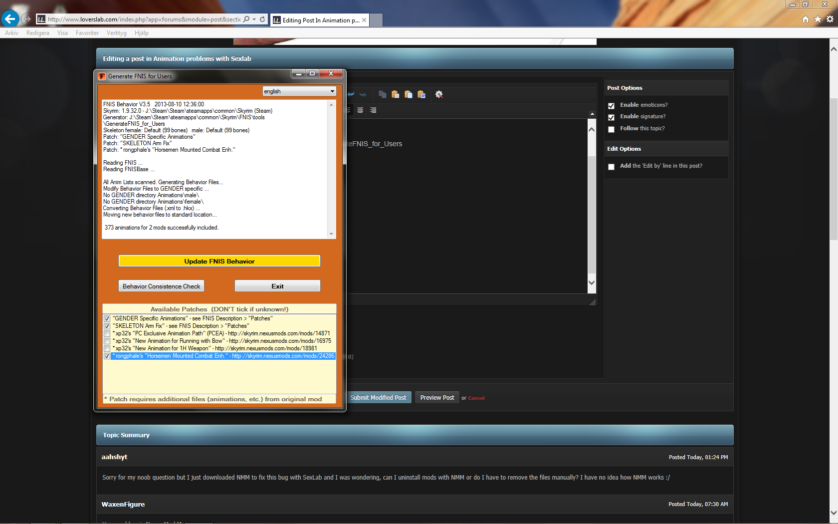Click the center-align icon in editor
Viewport: 838px width, 524px height.
click(360, 110)
